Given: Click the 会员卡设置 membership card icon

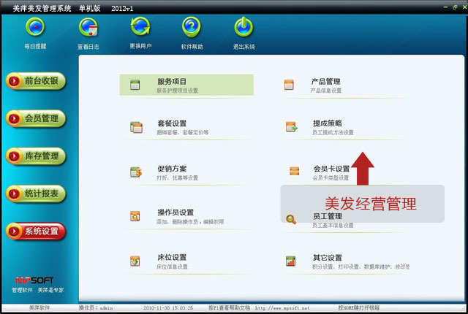Looking at the screenshot, I should [x=294, y=172].
